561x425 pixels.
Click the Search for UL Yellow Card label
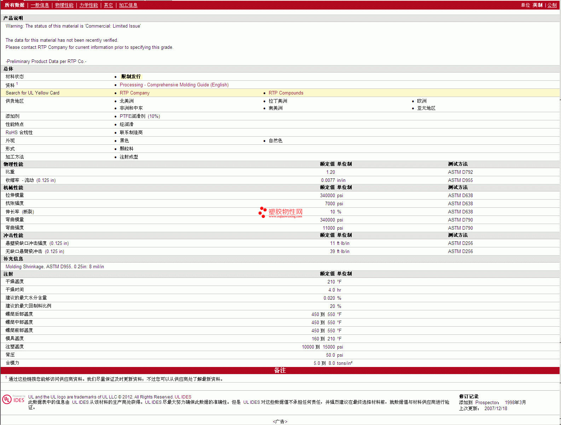[33, 93]
